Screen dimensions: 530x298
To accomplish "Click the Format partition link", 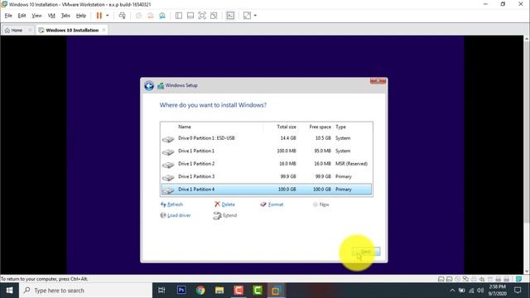I will point(272,204).
